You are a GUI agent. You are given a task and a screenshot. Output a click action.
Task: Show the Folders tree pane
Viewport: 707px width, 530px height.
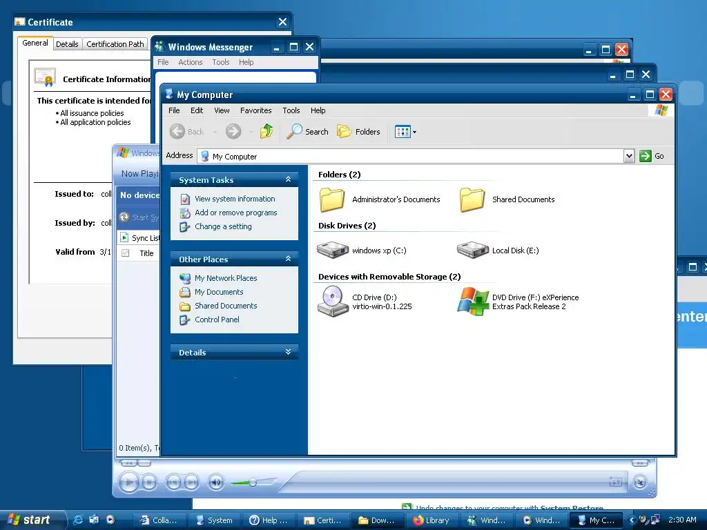(359, 132)
